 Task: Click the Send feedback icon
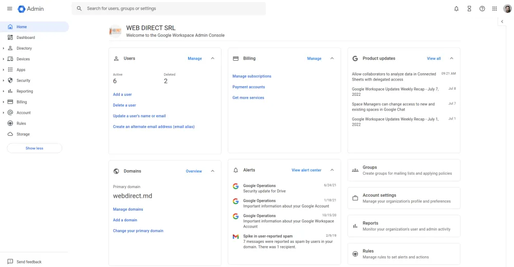click(10, 262)
